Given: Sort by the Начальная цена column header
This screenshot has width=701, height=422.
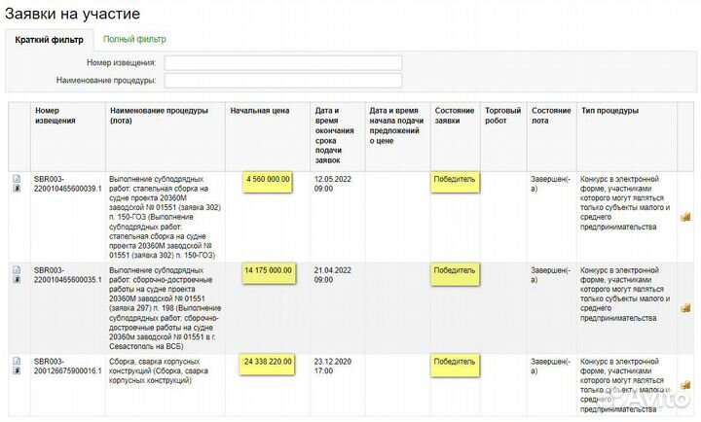Looking at the screenshot, I should point(259,111).
